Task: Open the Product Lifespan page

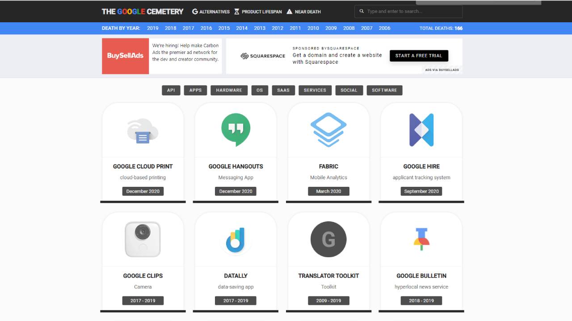Action: (x=258, y=12)
